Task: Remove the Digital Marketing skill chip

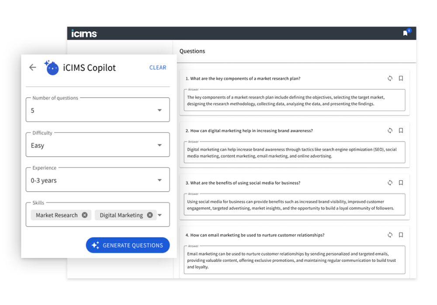Action: [x=150, y=215]
